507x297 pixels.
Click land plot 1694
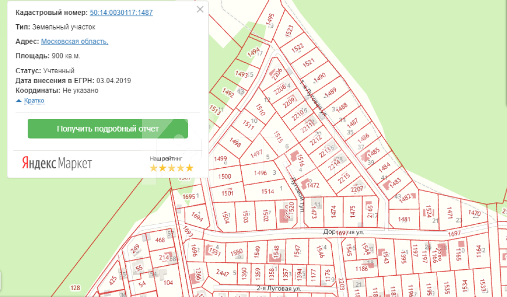tap(197, 216)
